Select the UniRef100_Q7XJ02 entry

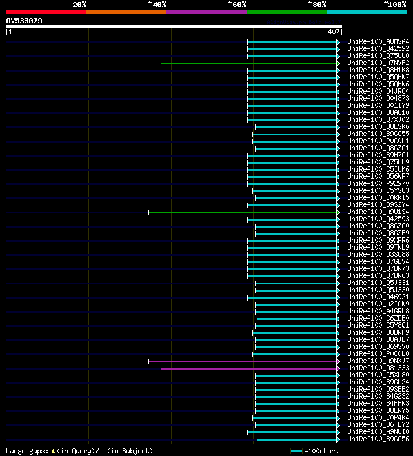[x=378, y=119]
